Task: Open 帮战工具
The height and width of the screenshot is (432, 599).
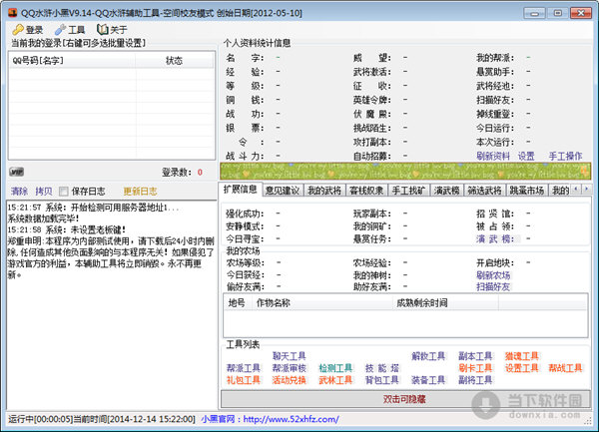Action: point(565,368)
